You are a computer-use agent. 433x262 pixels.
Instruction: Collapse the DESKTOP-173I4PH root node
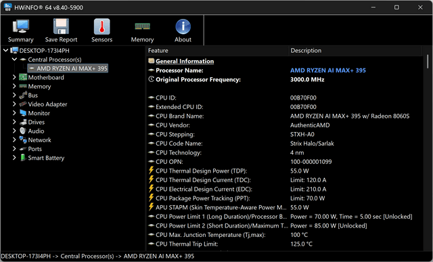(5, 50)
